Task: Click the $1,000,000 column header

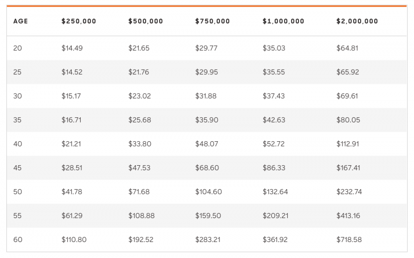Action: [x=283, y=22]
